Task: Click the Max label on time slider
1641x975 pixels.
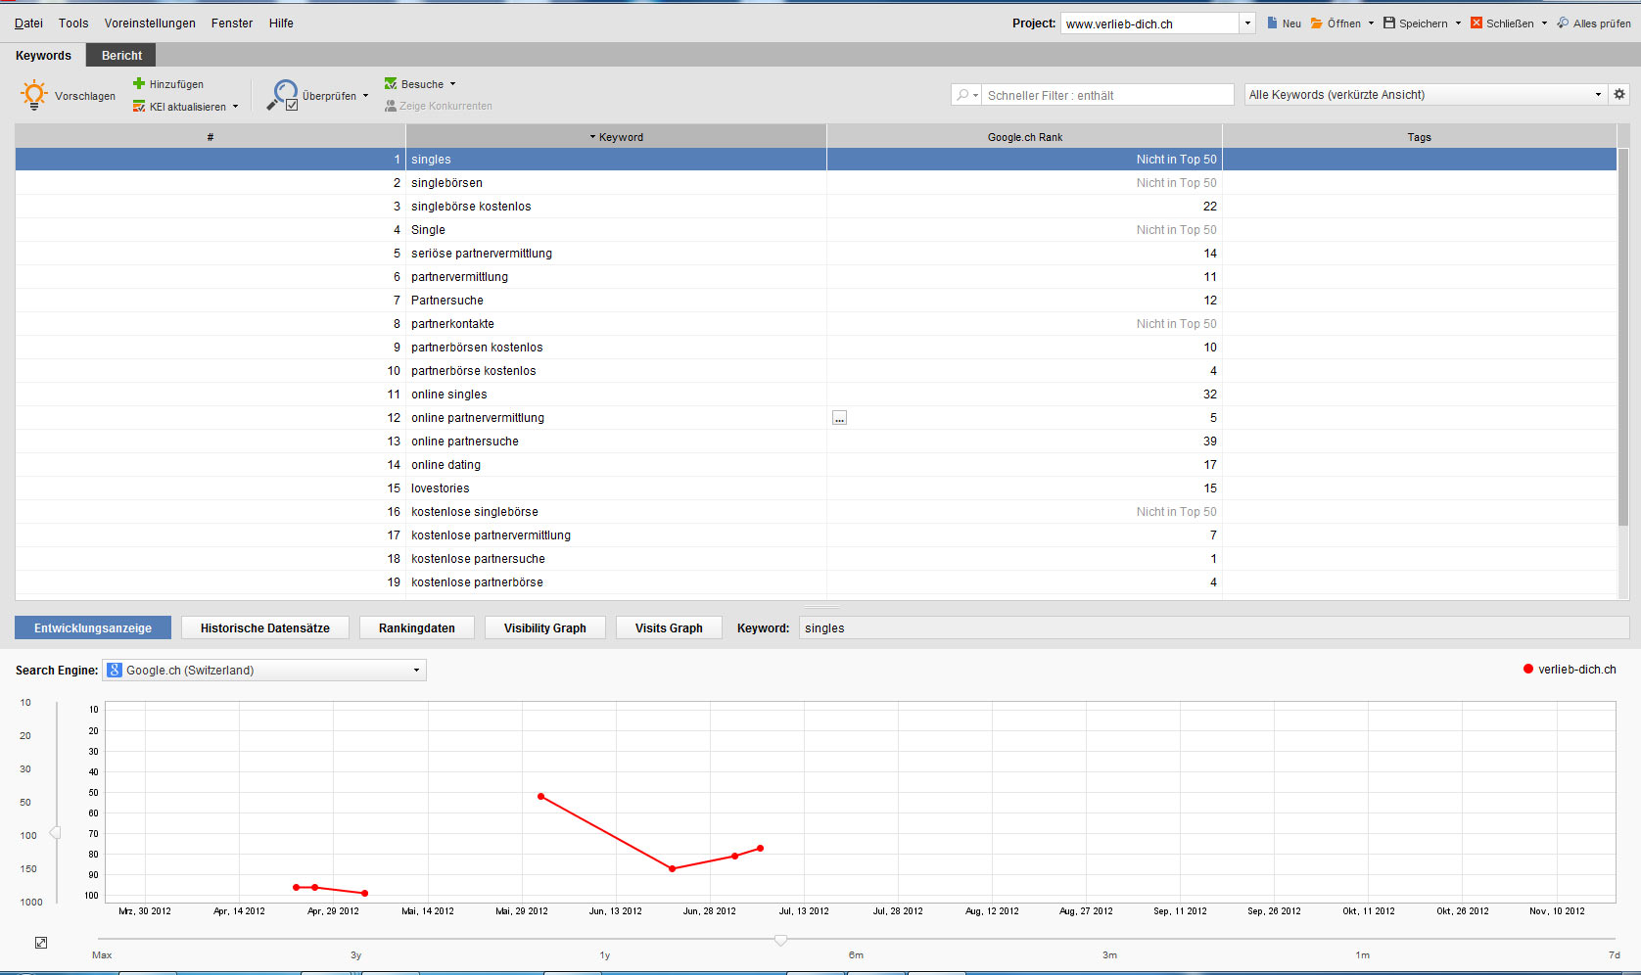Action: 102,954
